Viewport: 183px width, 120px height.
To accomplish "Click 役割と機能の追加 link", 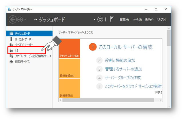I will tap(120, 61).
